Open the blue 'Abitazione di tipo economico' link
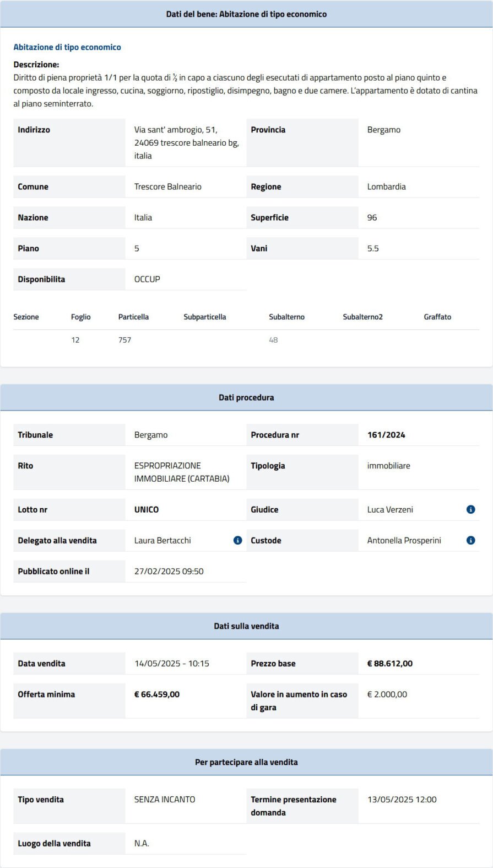The height and width of the screenshot is (868, 493). click(67, 47)
